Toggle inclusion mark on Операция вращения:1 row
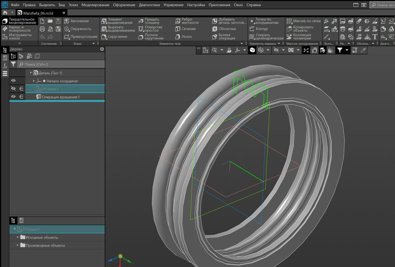Viewport: 395px width, 267px height. click(x=21, y=96)
